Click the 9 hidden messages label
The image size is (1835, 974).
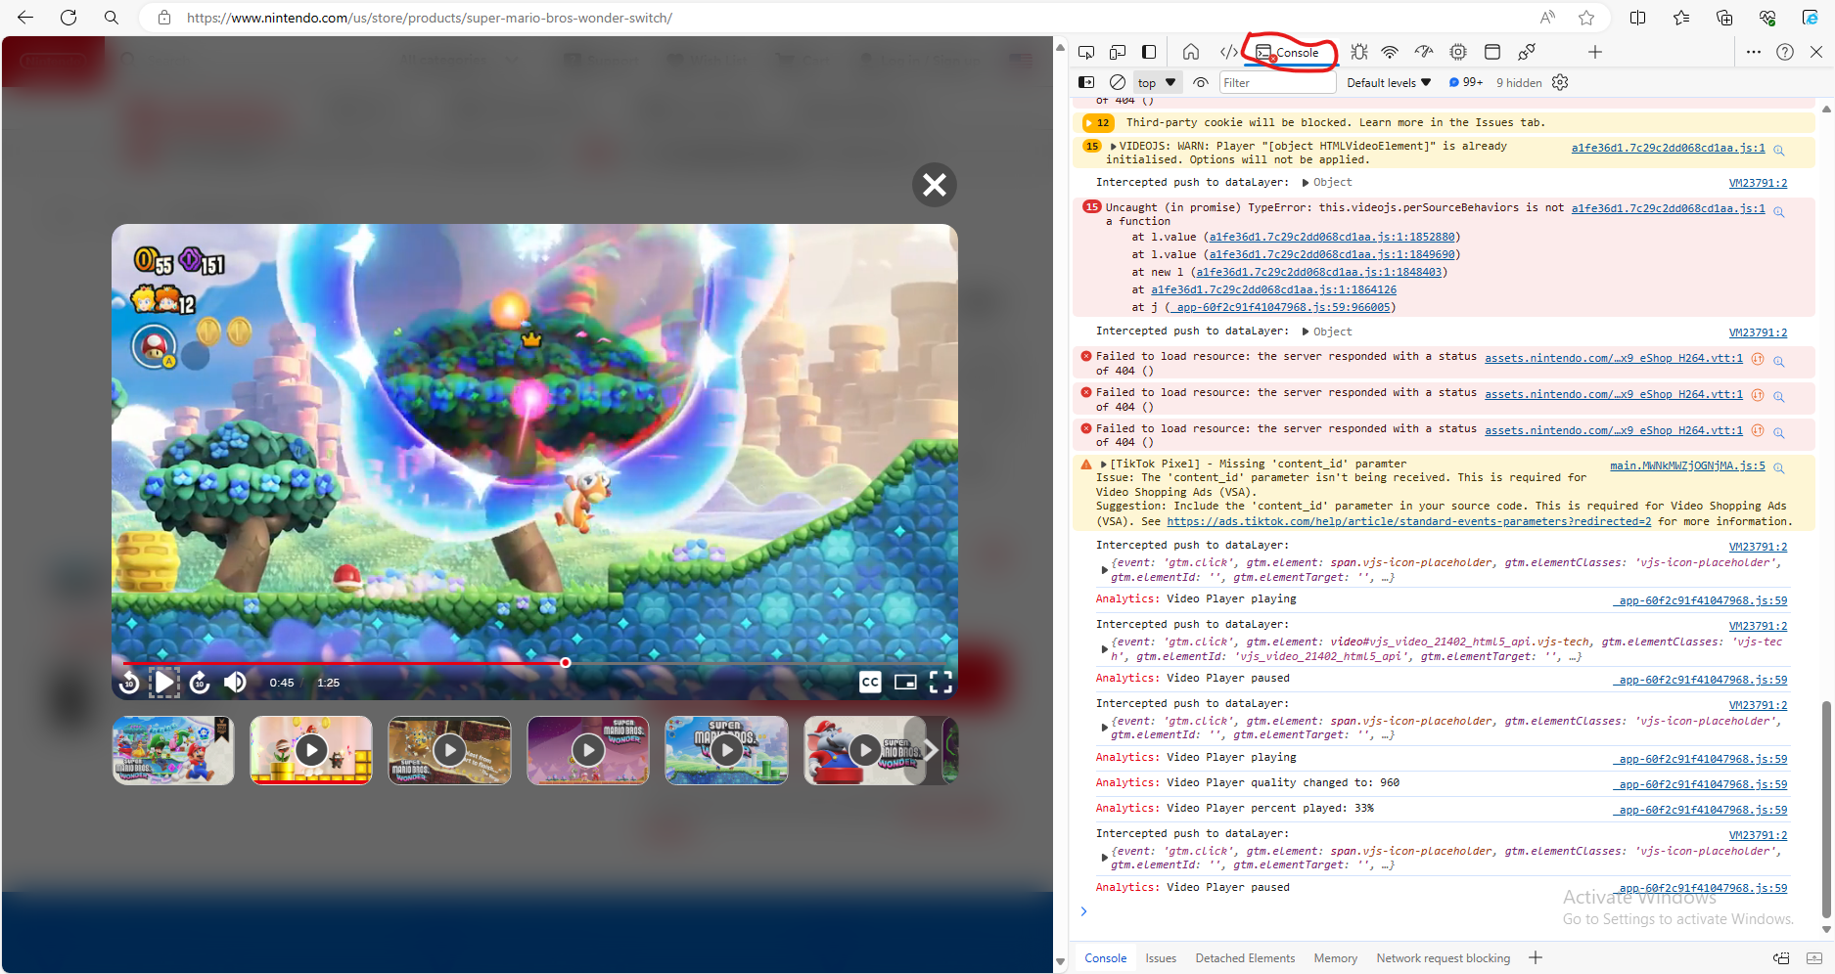click(x=1519, y=83)
